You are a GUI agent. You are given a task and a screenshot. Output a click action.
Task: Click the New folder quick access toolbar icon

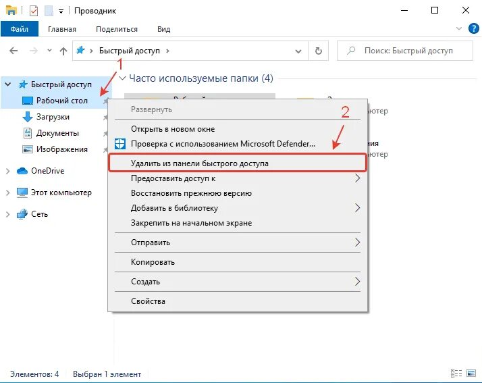click(x=49, y=11)
